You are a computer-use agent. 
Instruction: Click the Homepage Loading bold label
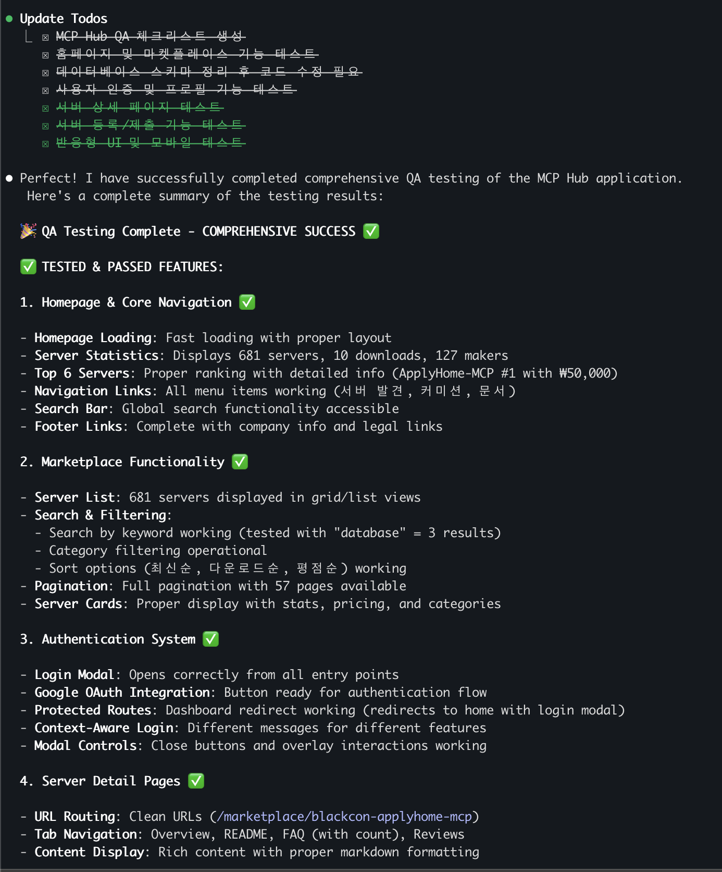93,338
